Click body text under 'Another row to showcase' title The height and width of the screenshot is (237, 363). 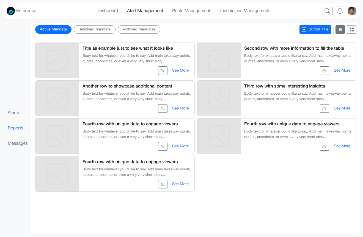[x=137, y=96]
